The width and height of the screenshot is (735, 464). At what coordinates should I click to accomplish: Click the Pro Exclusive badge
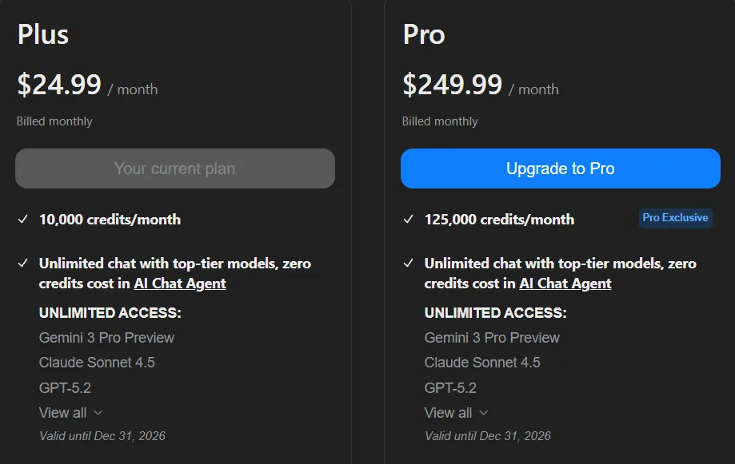675,218
